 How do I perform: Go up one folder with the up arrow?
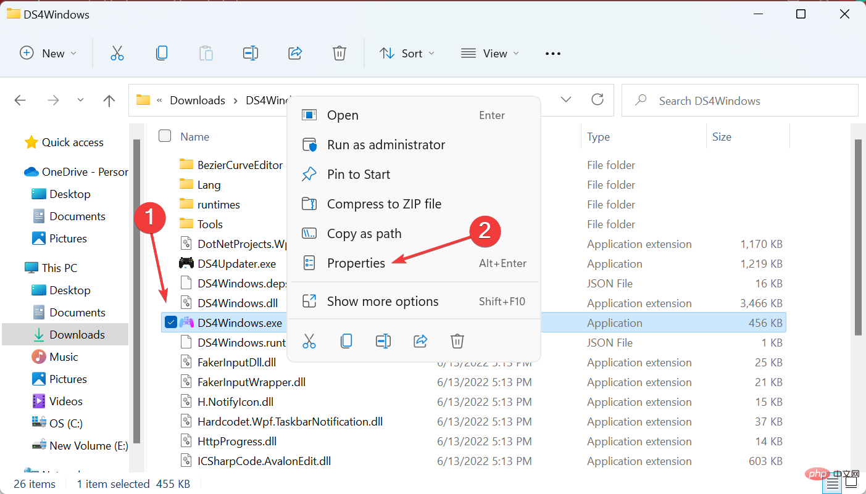coord(109,101)
